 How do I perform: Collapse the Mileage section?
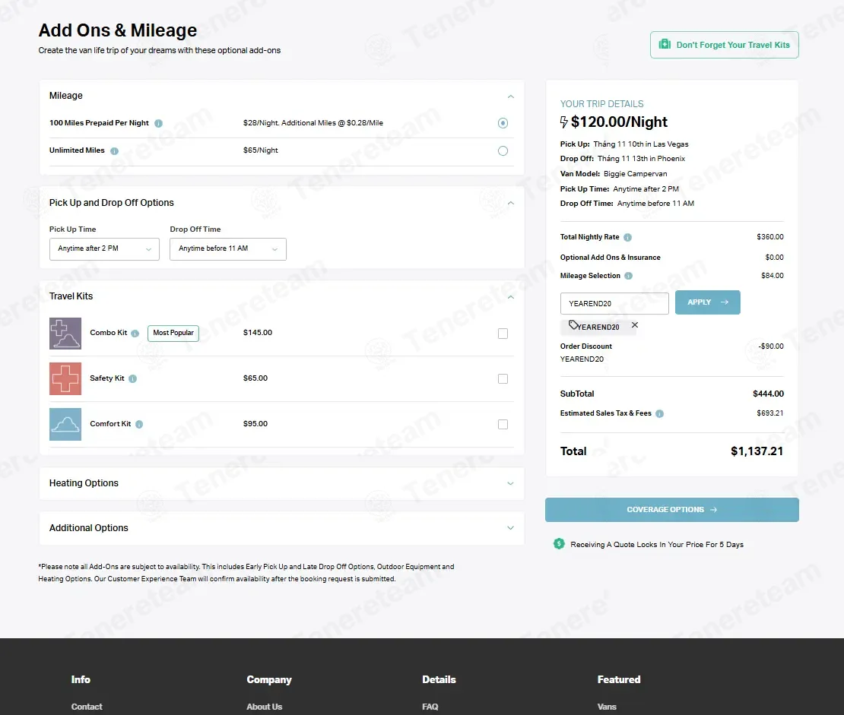click(511, 96)
